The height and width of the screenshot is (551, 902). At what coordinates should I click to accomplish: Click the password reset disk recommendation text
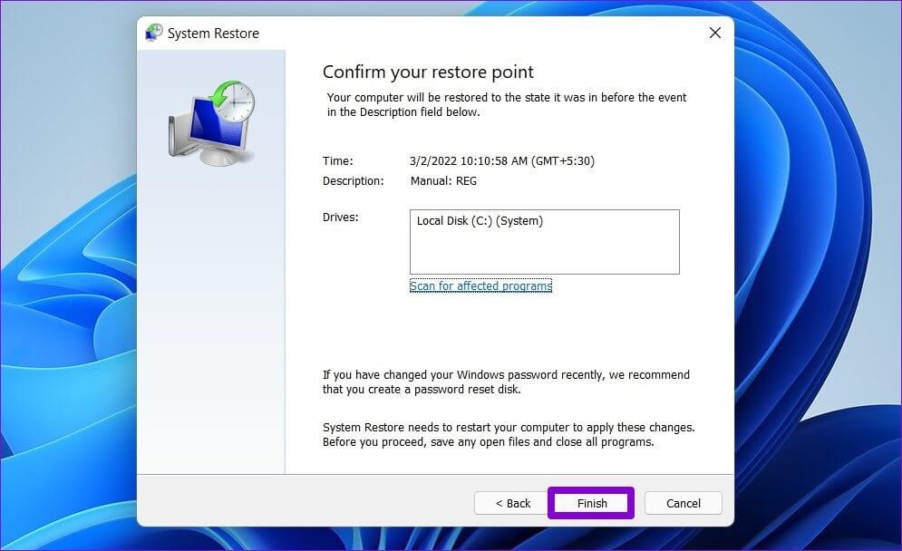pyautogui.click(x=506, y=382)
